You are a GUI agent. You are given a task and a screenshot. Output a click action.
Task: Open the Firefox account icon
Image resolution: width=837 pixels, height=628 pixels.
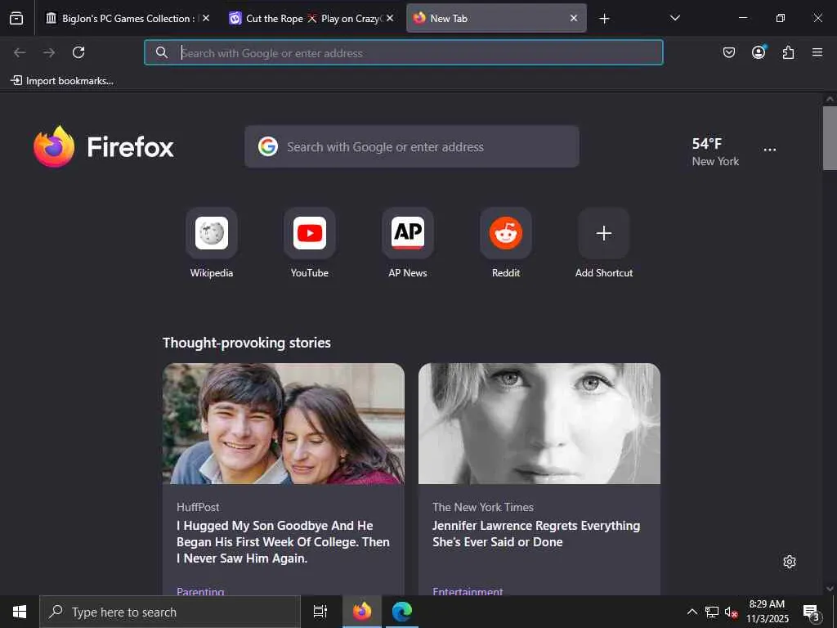click(759, 52)
